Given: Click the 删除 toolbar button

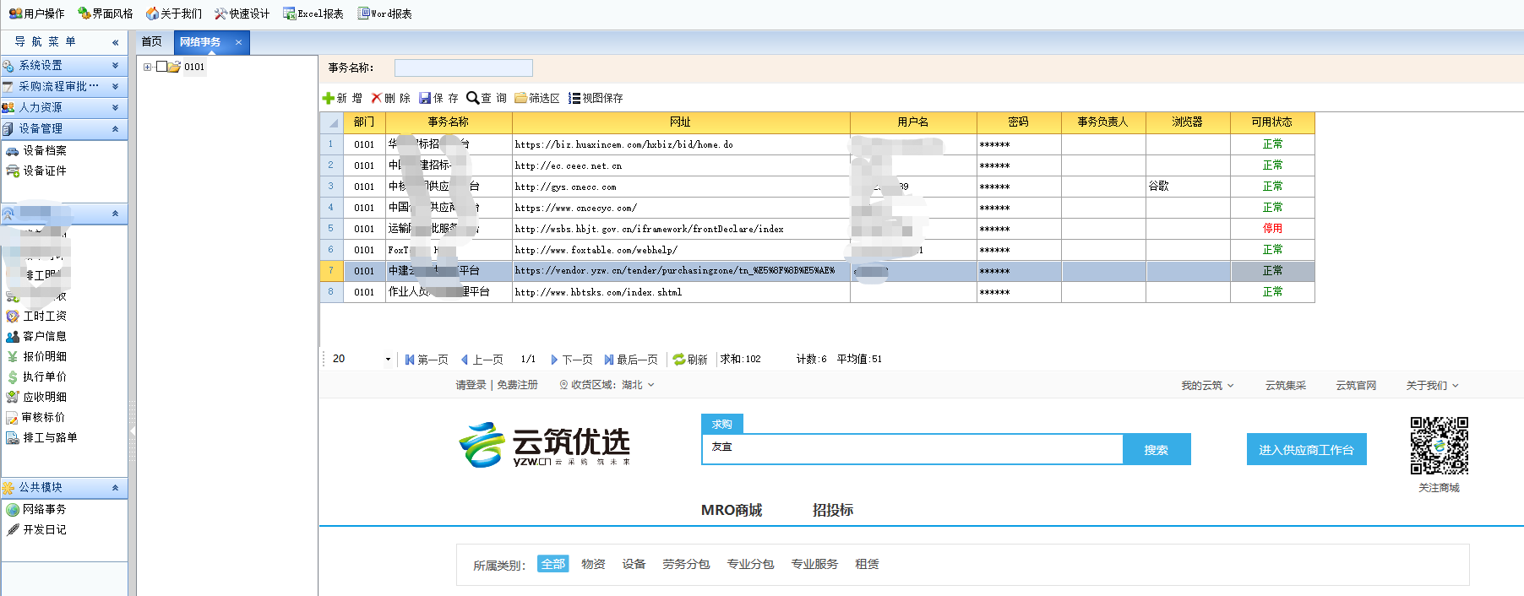Looking at the screenshot, I should (x=390, y=98).
